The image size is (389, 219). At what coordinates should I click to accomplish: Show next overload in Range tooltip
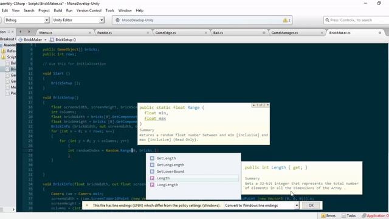click(x=267, y=105)
